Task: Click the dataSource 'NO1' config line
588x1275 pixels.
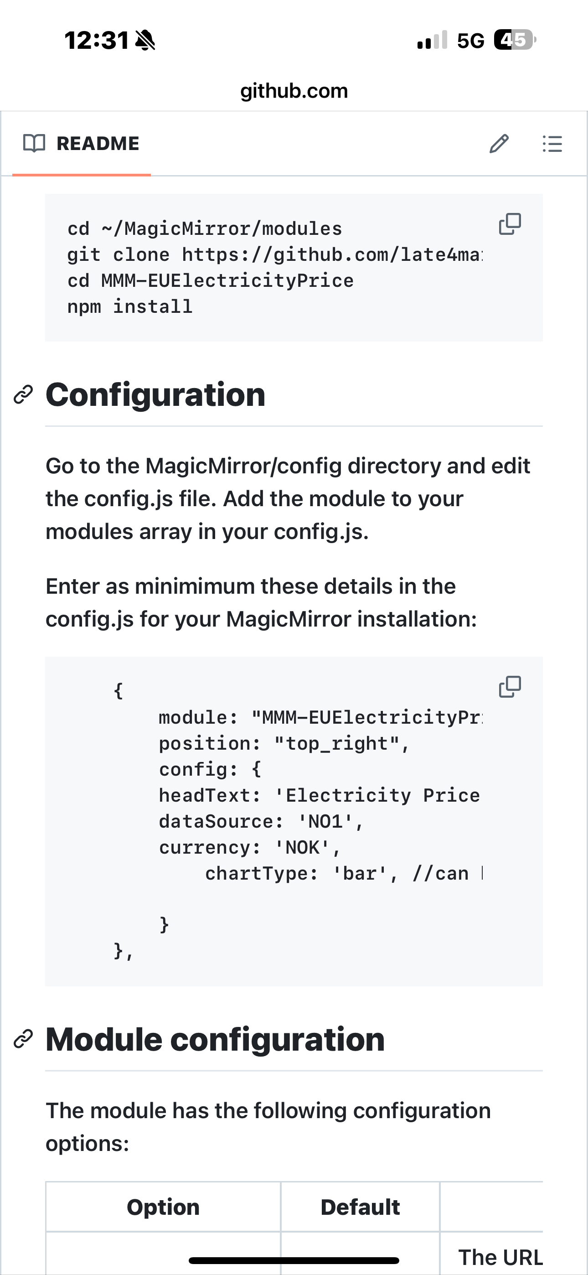Action: (x=261, y=822)
